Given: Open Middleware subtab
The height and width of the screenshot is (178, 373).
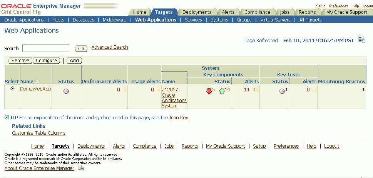Looking at the screenshot, I should (x=115, y=20).
